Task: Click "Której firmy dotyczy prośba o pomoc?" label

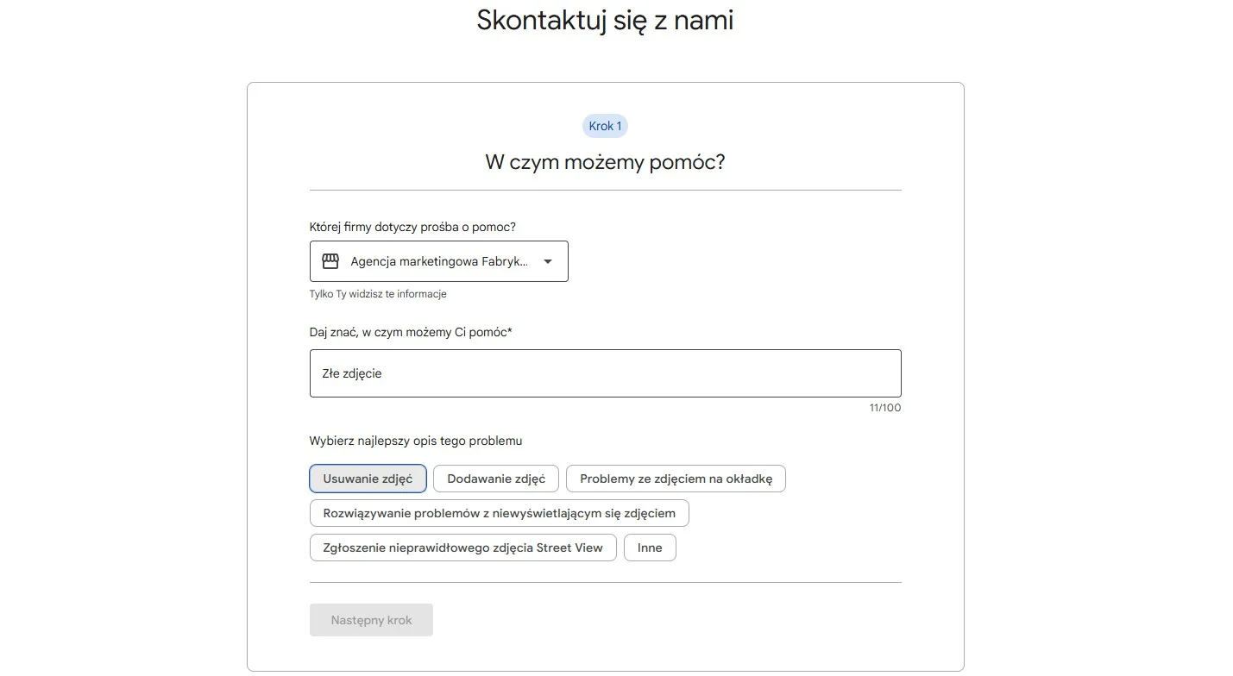Action: [x=412, y=227]
